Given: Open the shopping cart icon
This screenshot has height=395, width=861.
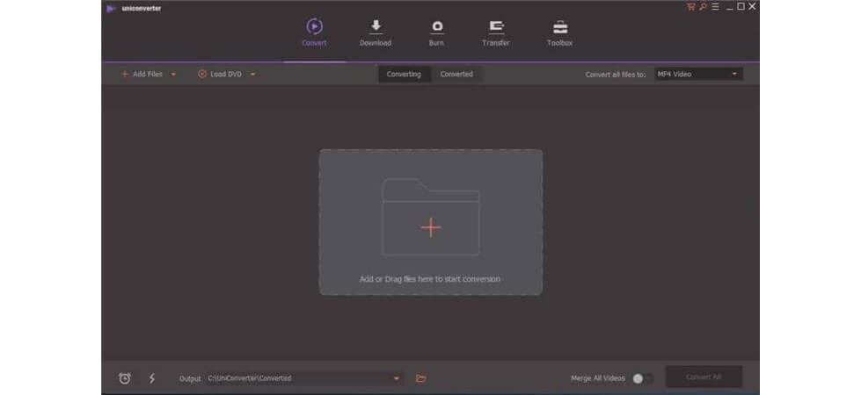Looking at the screenshot, I should pos(690,6).
